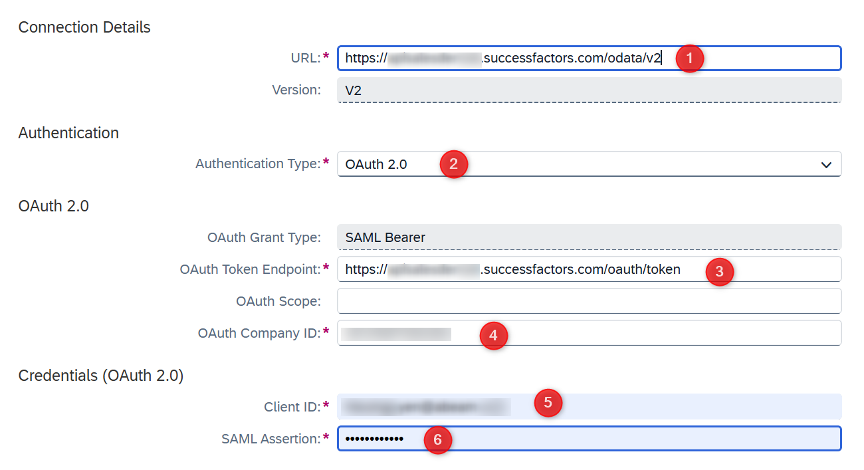Click the OAuth Scope label
Image resolution: width=864 pixels, height=470 pixels.
(278, 301)
